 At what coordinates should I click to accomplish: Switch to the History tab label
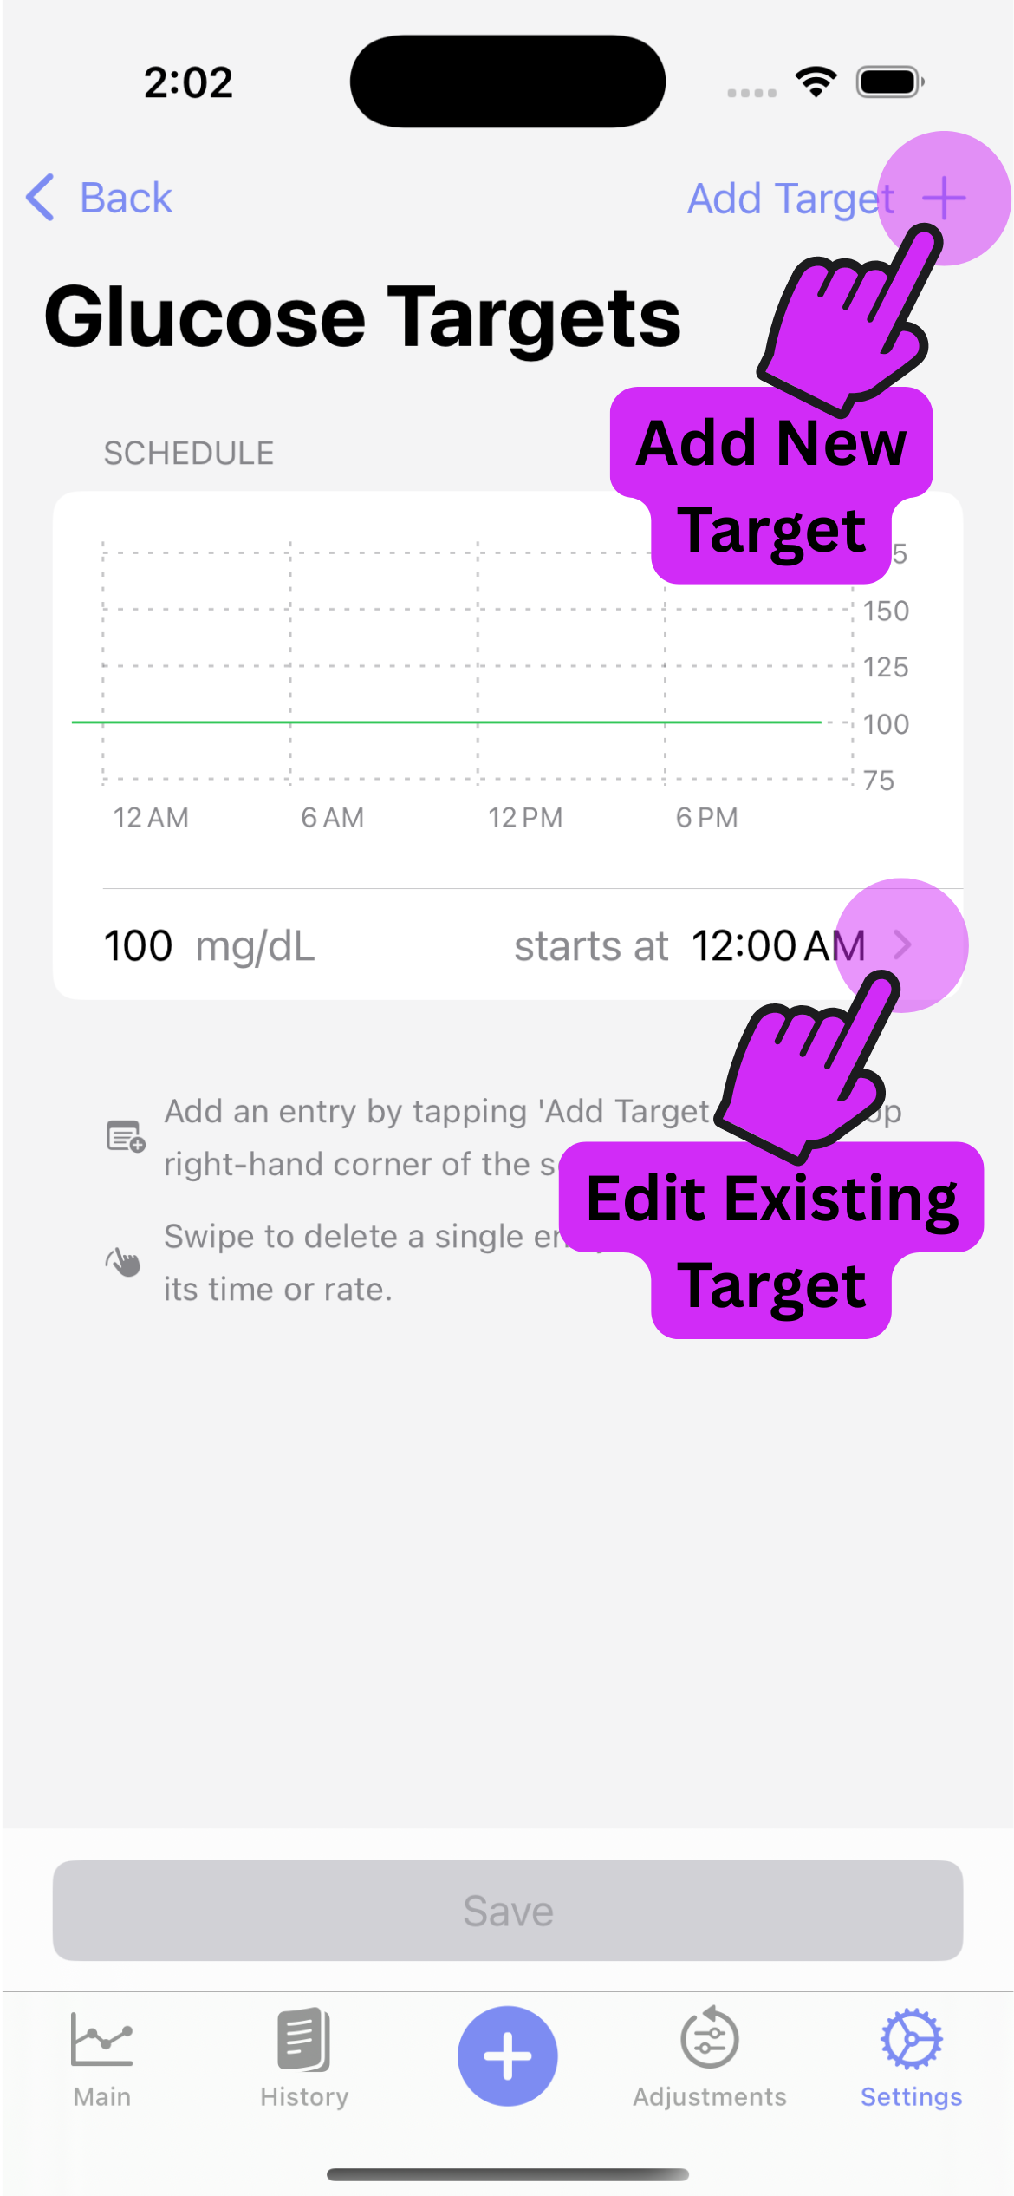[x=304, y=2097]
